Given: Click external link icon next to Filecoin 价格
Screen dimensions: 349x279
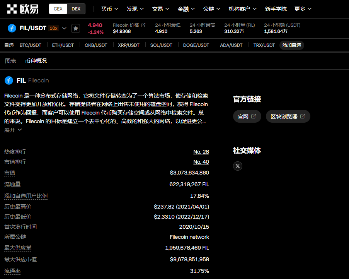Looking at the screenshot, I should tap(143, 25).
